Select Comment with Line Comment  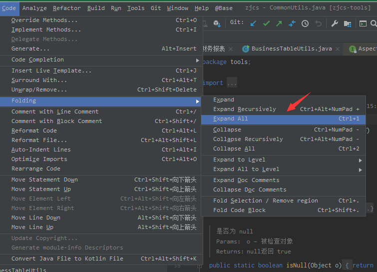coord(101,111)
